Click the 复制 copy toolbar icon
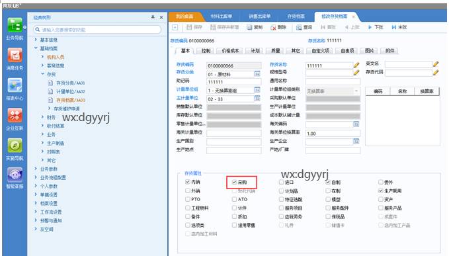Screen dimensions: 449x256 coord(249,27)
